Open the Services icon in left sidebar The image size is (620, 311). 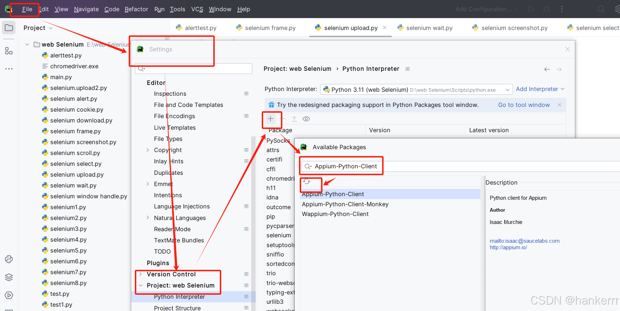[x=9, y=295]
